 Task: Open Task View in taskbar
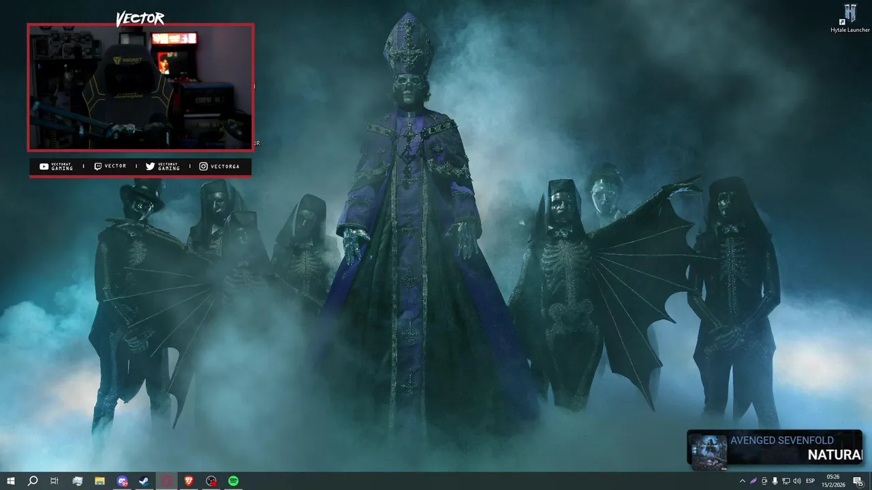click(54, 481)
